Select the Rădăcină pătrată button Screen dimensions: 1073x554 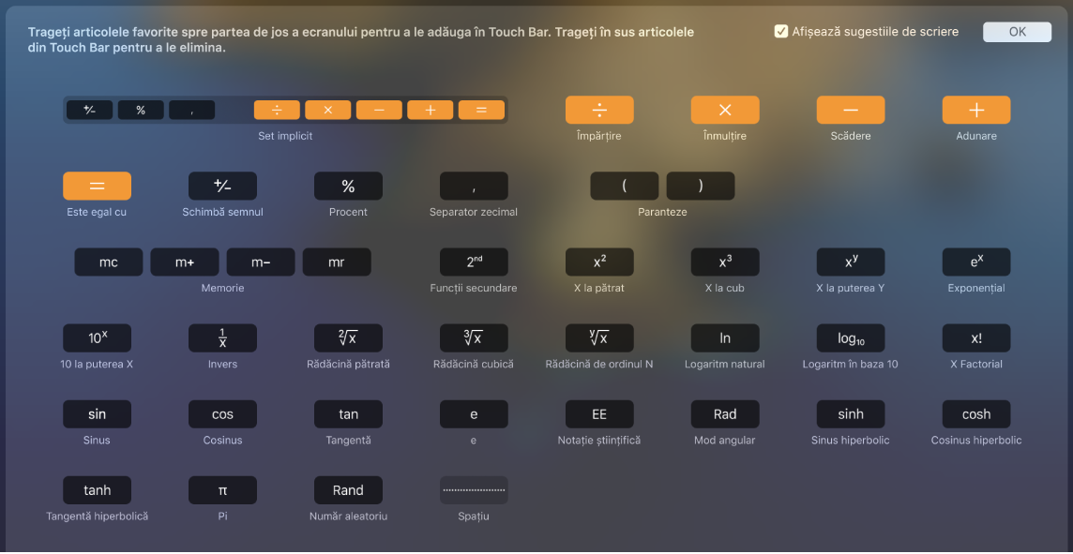(348, 337)
